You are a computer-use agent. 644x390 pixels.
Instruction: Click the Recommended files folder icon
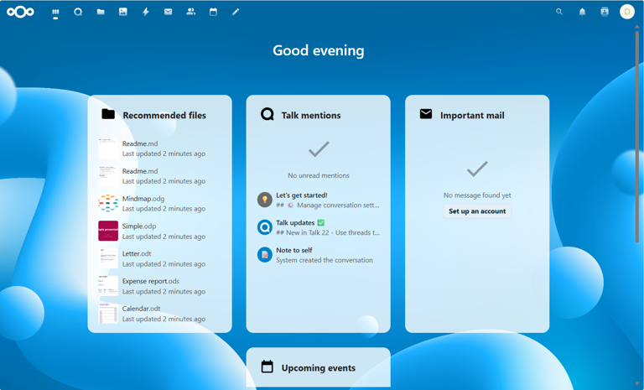(108, 114)
